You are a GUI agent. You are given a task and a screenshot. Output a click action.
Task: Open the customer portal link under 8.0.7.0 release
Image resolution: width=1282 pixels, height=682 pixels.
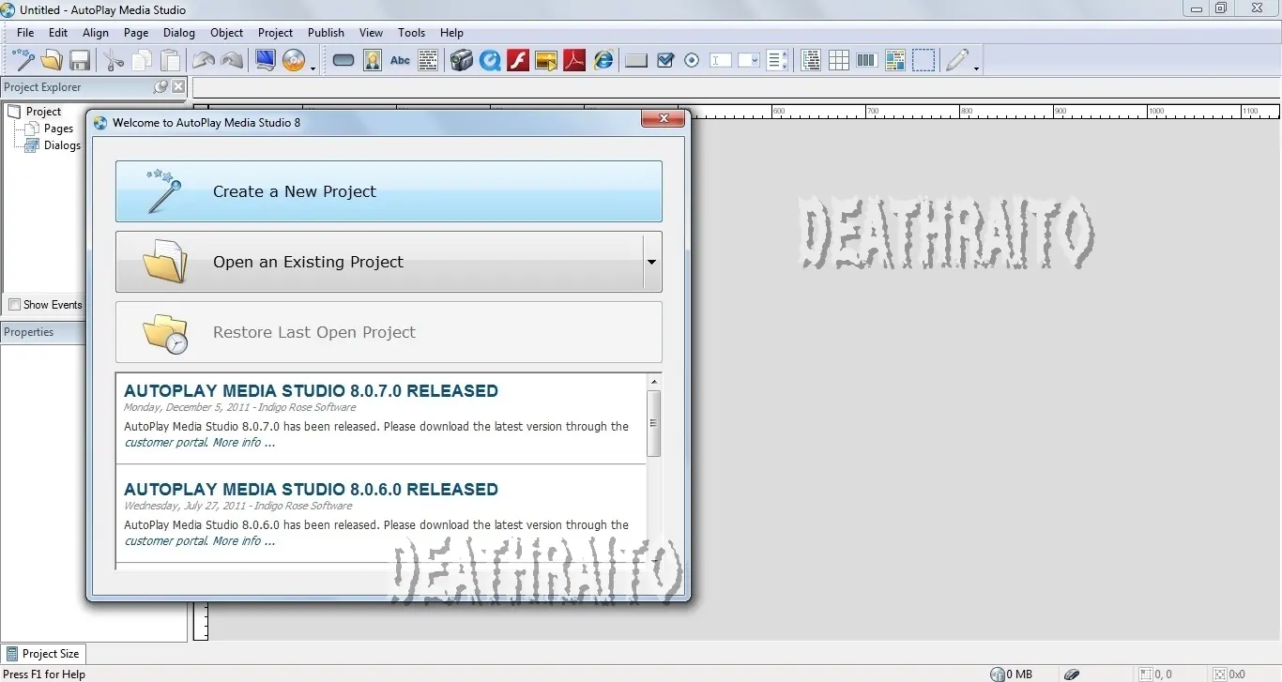pos(165,443)
